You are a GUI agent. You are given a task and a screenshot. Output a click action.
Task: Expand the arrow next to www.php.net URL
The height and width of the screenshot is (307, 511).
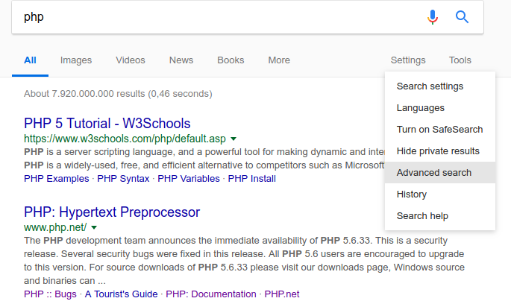94,227
